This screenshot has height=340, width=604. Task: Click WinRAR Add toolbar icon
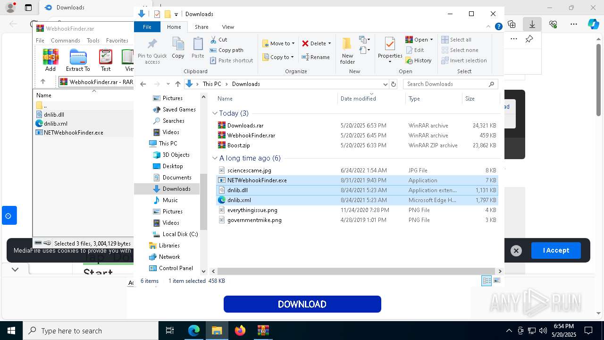50,60
